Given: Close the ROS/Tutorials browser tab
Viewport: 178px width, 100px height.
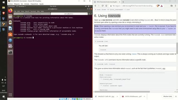Looking at the screenshot, I should pos(119,2).
